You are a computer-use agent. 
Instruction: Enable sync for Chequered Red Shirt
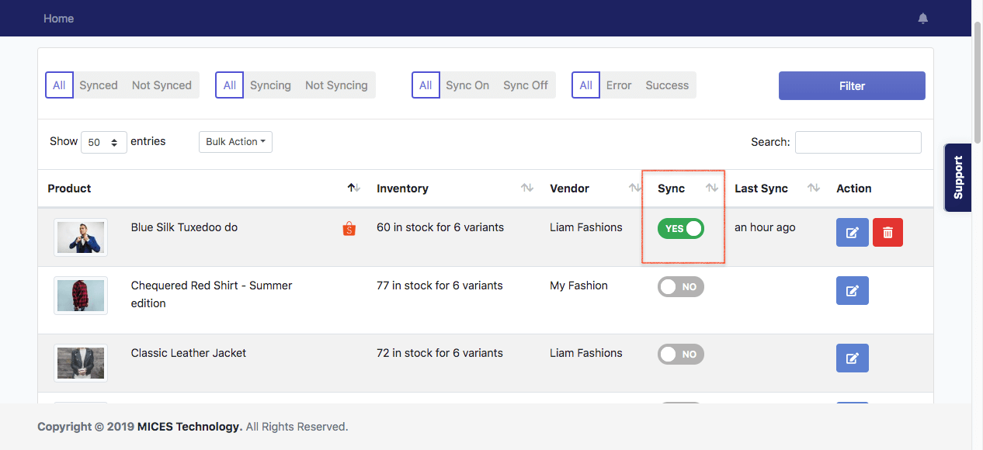(x=680, y=287)
